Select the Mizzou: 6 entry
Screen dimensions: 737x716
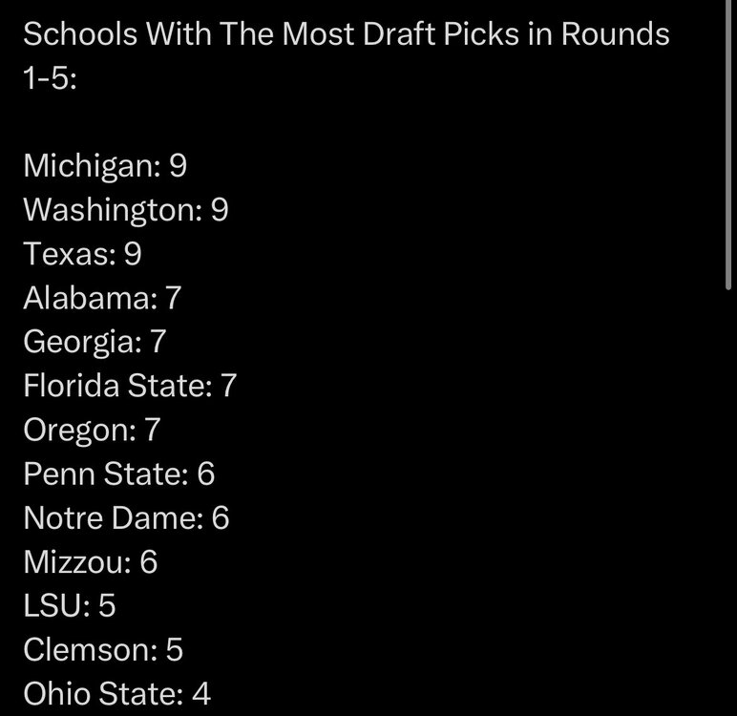(x=90, y=561)
